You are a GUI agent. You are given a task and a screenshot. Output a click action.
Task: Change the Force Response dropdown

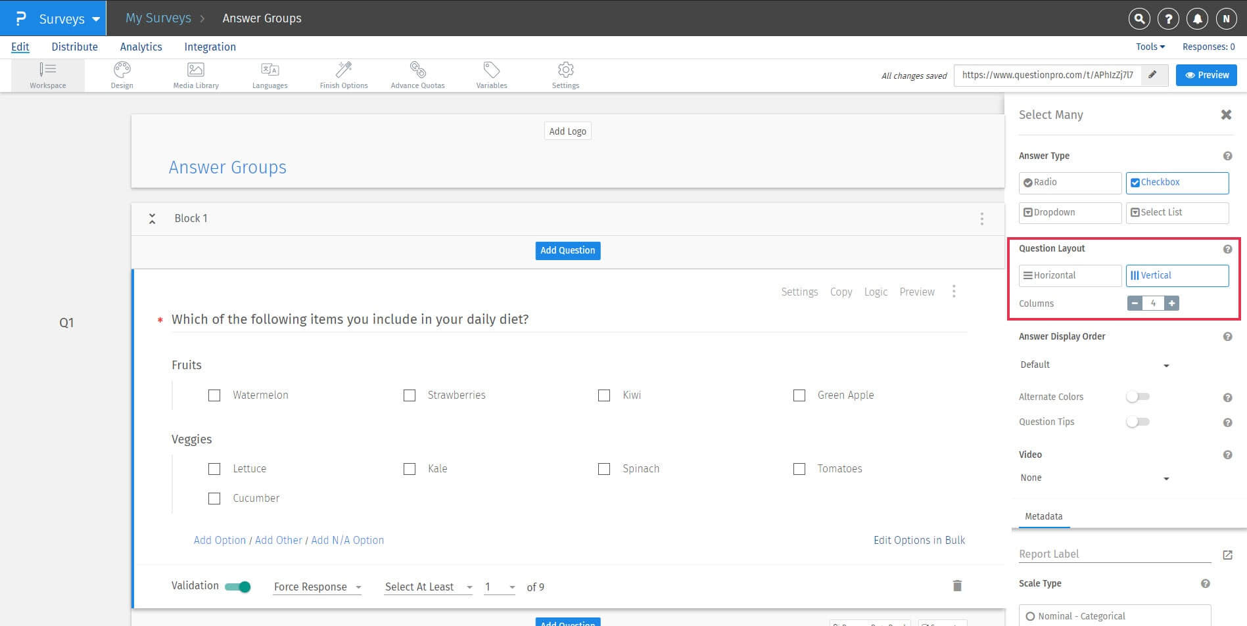click(x=318, y=587)
